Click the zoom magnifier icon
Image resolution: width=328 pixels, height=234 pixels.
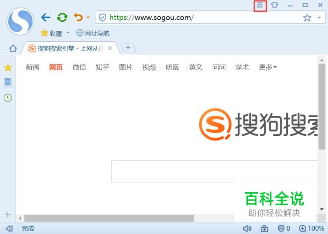click(302, 228)
